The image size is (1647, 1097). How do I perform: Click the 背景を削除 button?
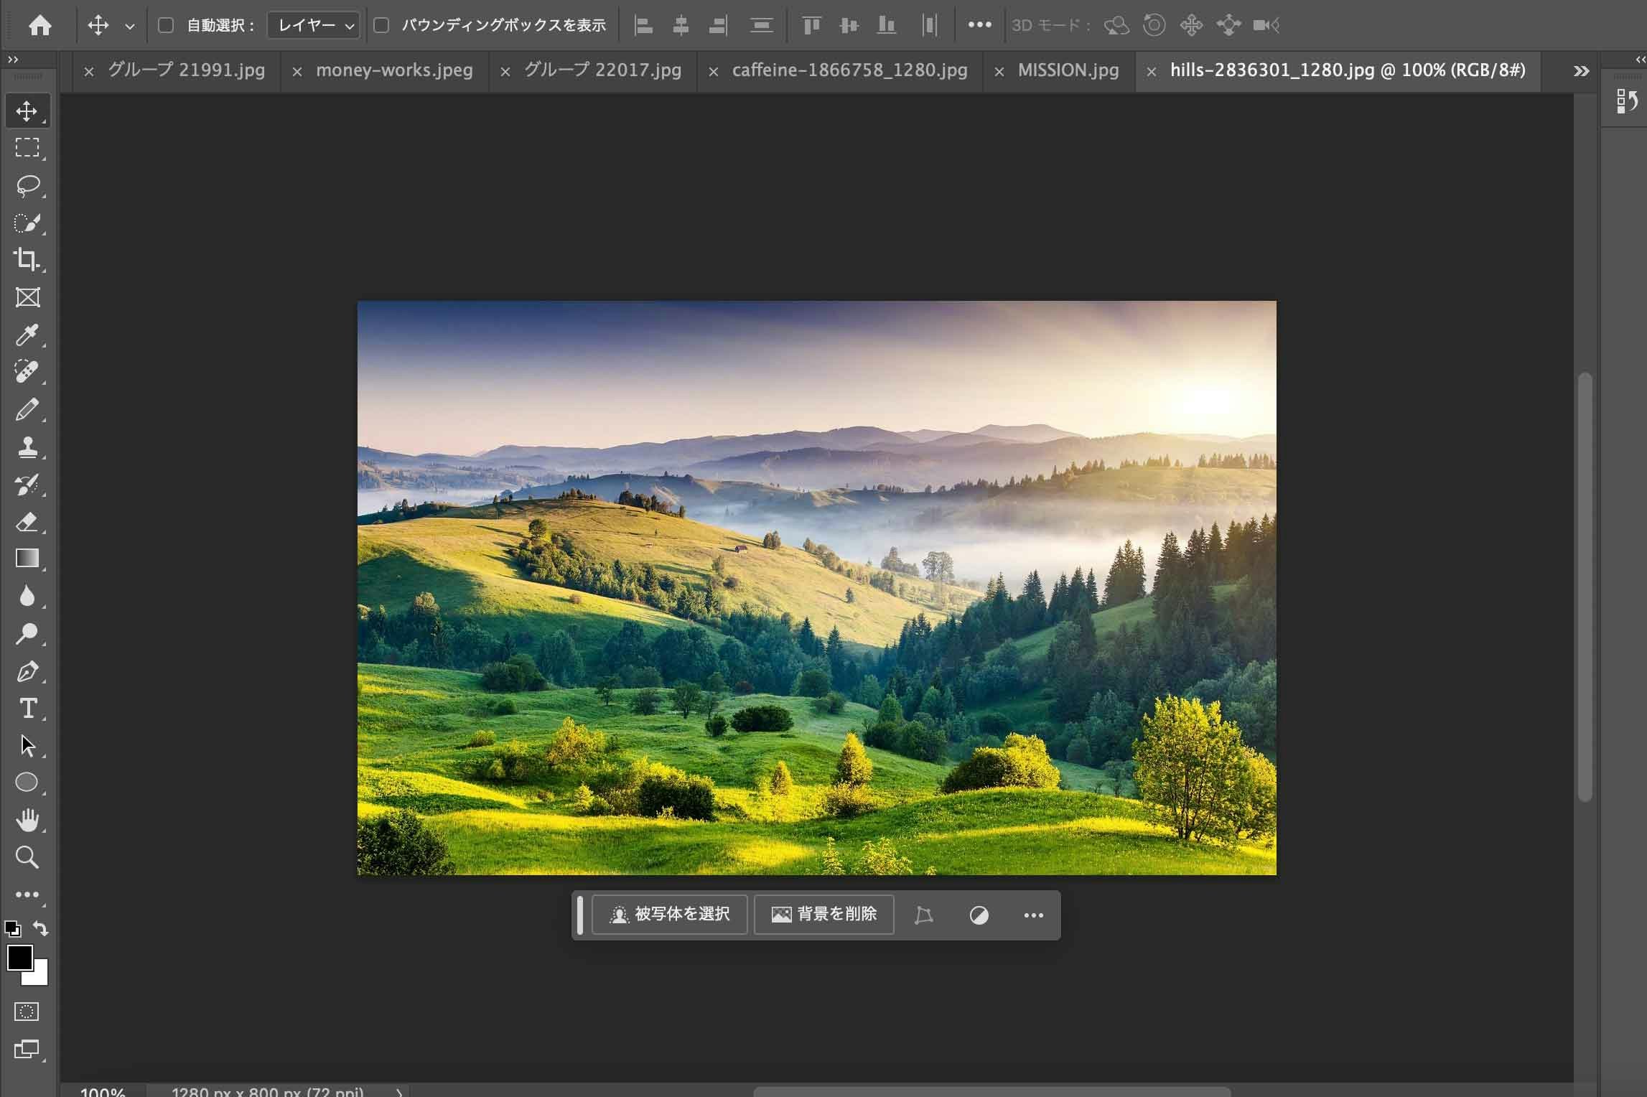pyautogui.click(x=824, y=914)
